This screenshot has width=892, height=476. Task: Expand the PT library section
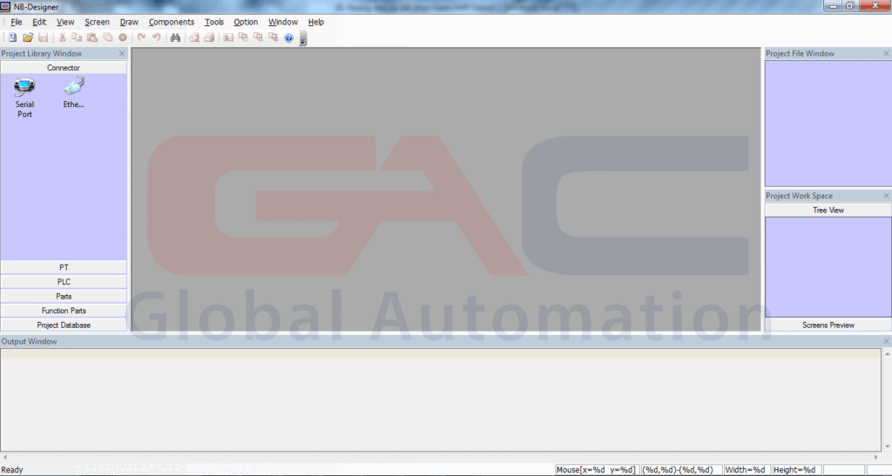(64, 267)
